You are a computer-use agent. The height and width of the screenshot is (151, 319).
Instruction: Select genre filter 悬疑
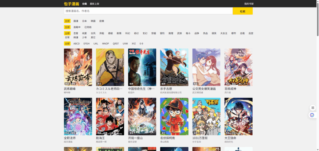(x=111, y=33)
